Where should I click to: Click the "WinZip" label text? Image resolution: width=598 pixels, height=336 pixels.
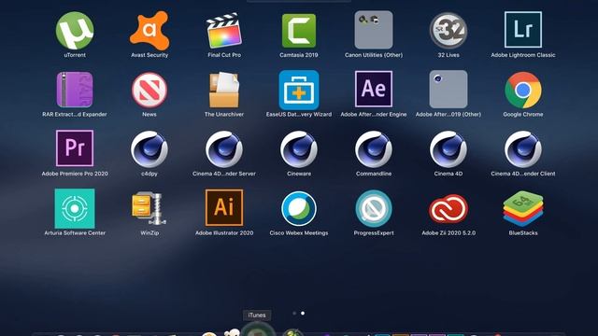(149, 232)
